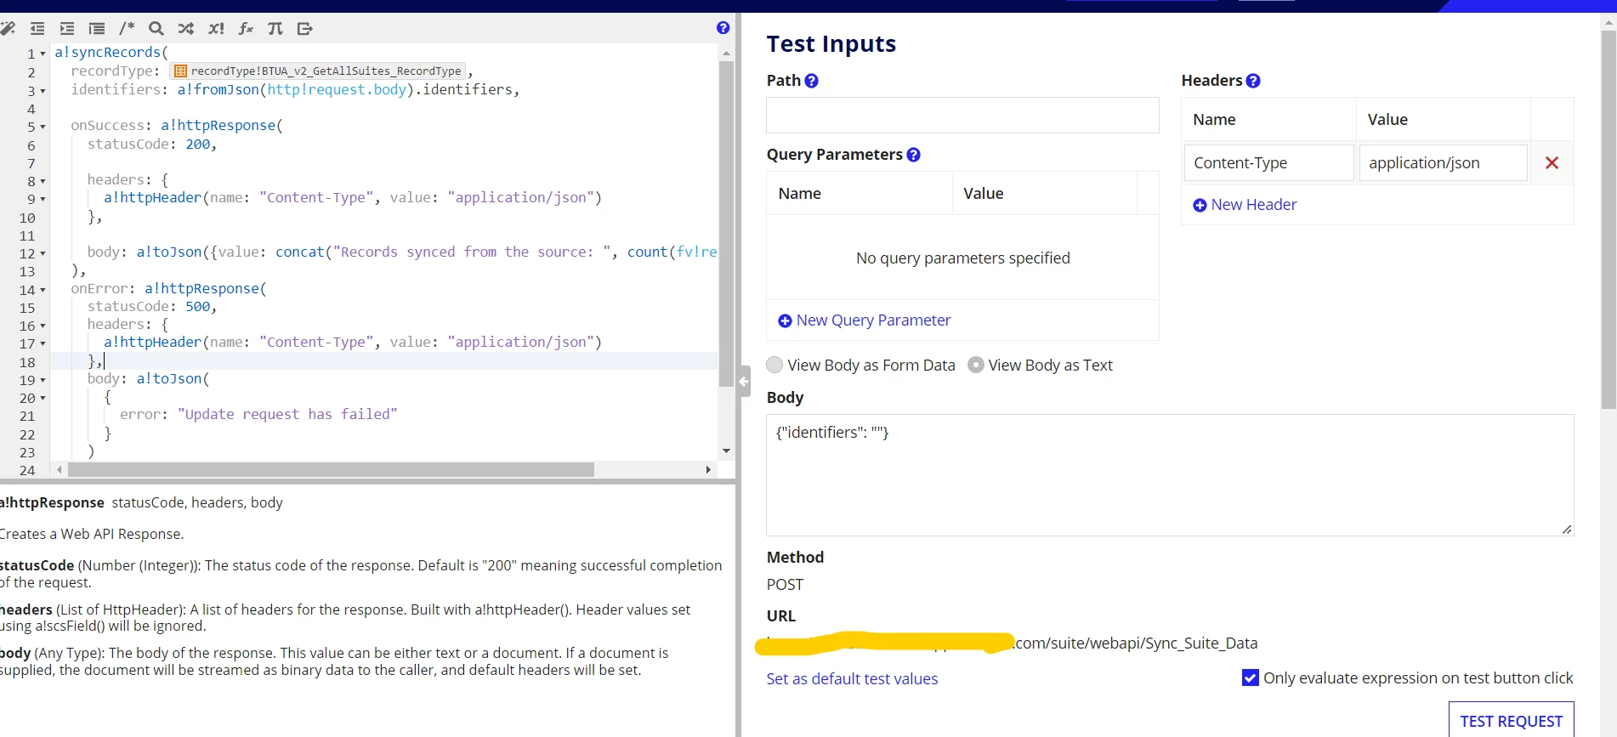Click the editor scrollbar down arrow
1617x737 pixels.
726,451
